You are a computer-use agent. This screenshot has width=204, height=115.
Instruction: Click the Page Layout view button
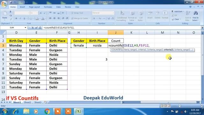[x=165, y=106]
